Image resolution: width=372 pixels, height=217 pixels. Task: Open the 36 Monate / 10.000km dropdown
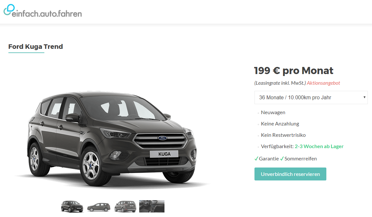pos(311,98)
